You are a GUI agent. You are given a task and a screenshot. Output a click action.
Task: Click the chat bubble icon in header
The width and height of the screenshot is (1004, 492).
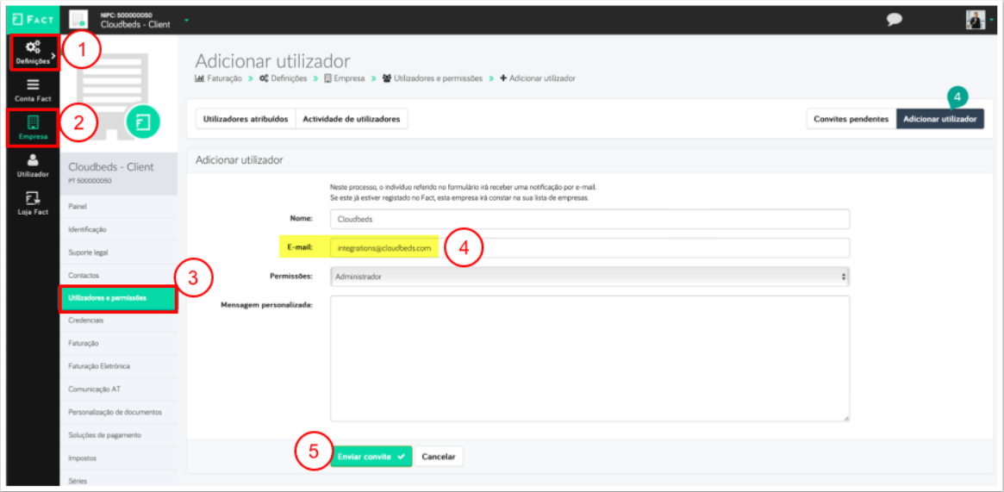(894, 20)
